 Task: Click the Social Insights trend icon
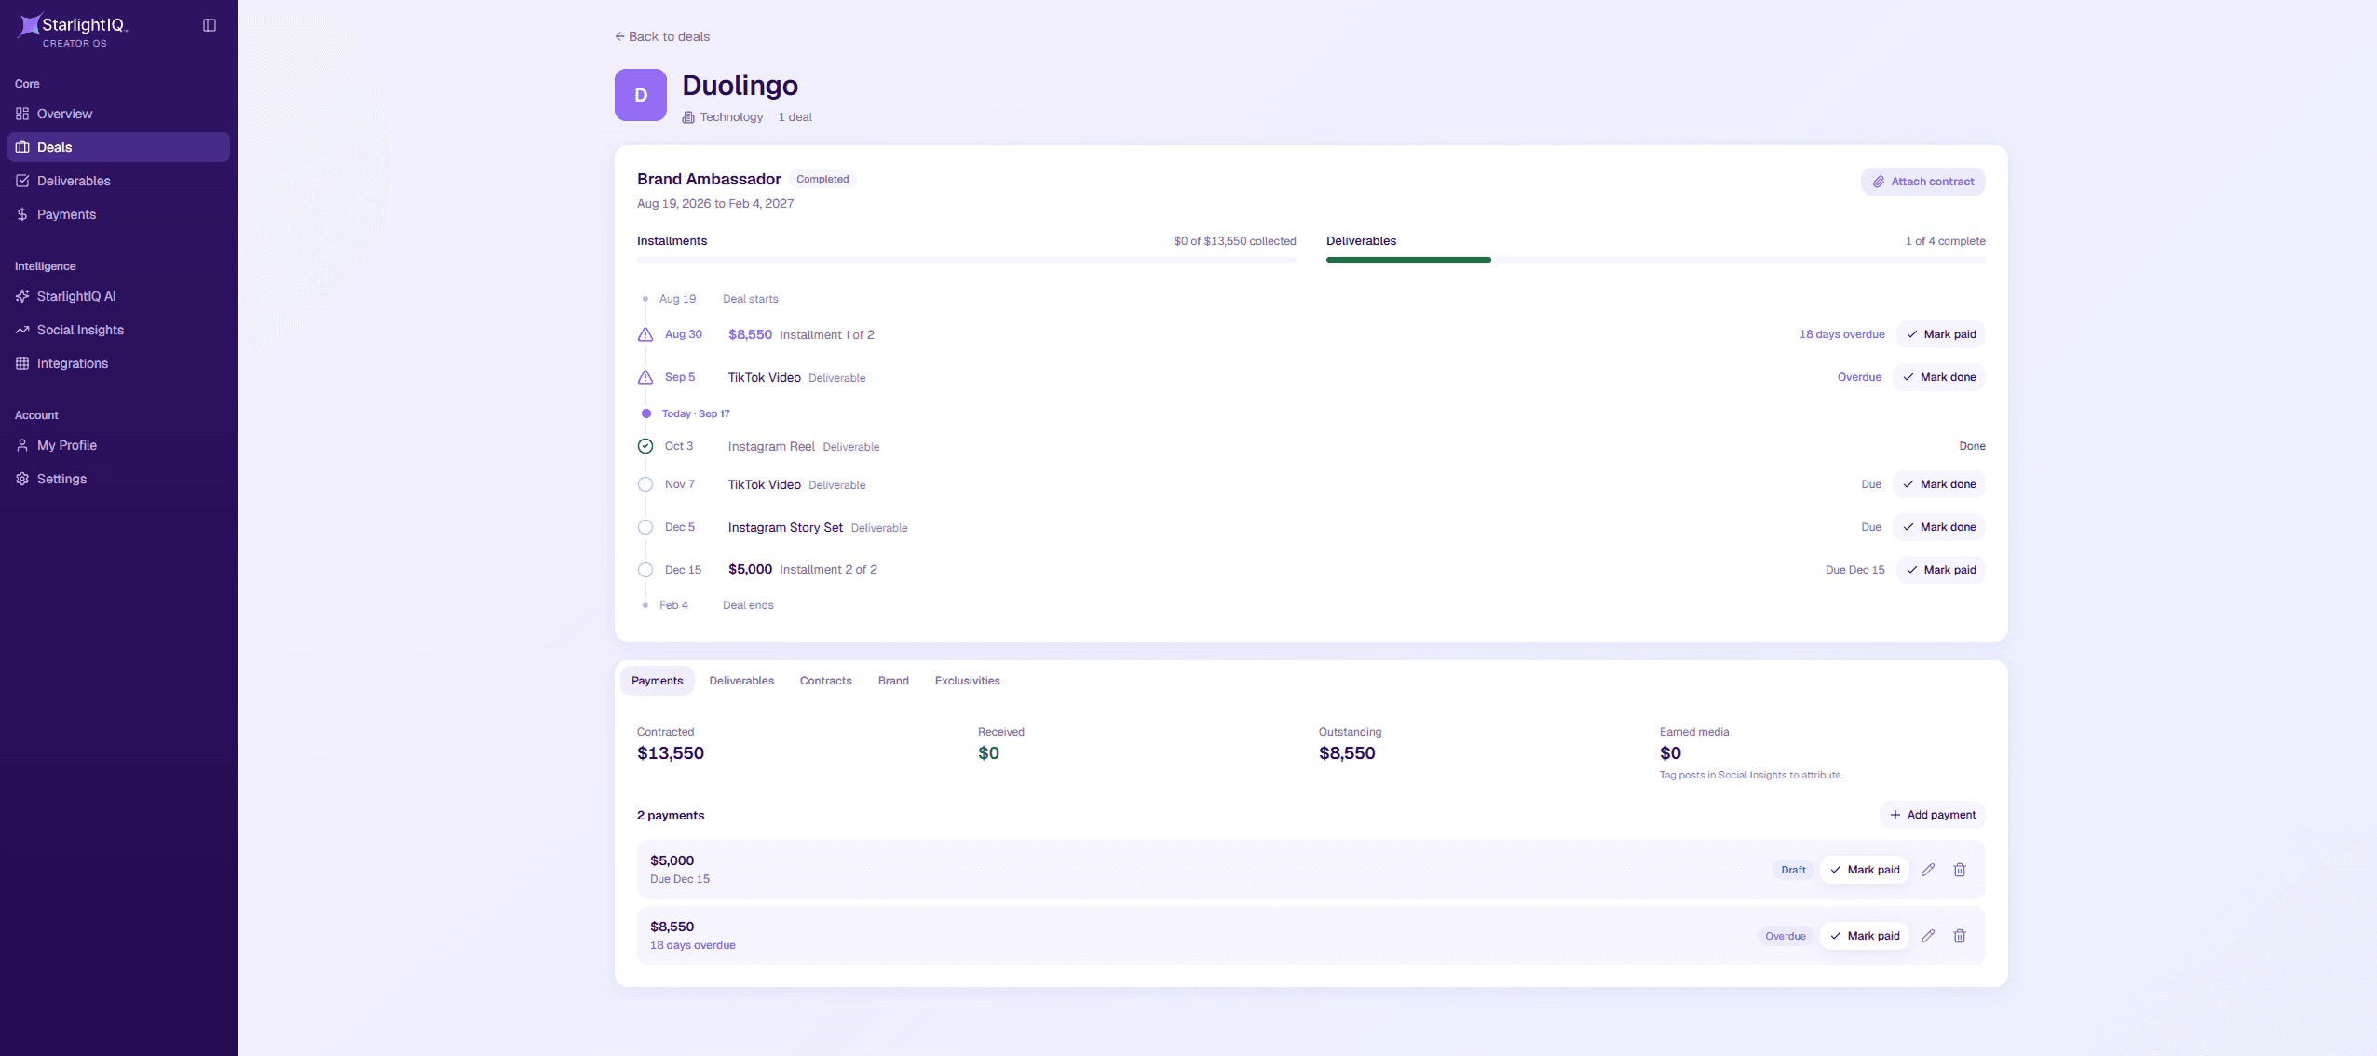22,330
